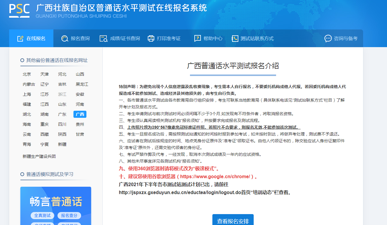The height and width of the screenshot is (225, 387).
Task: Go to 北京 province registration site
Action: pyautogui.click(x=27, y=74)
